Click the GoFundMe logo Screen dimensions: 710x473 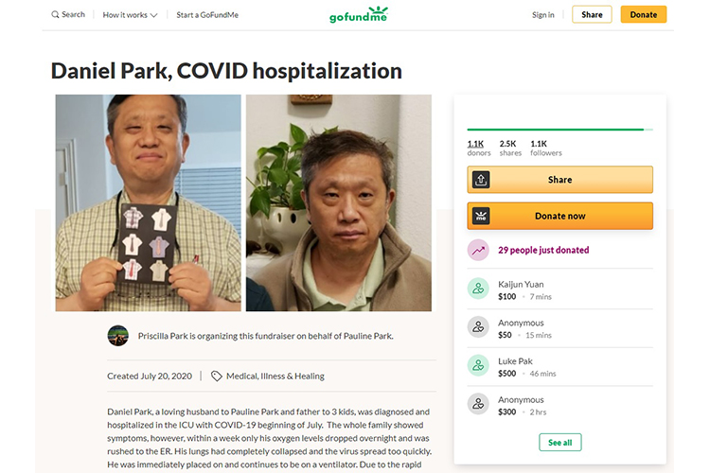pos(359,15)
